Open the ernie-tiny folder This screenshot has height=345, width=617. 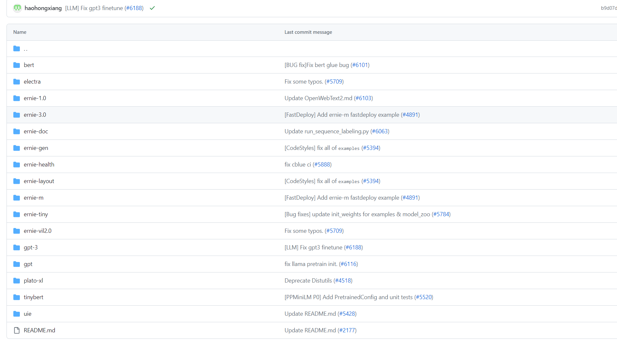(36, 214)
